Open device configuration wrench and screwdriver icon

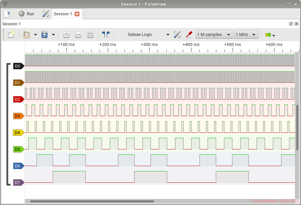click(x=177, y=35)
